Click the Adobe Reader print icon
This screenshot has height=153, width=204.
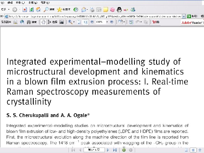tap(15, 22)
